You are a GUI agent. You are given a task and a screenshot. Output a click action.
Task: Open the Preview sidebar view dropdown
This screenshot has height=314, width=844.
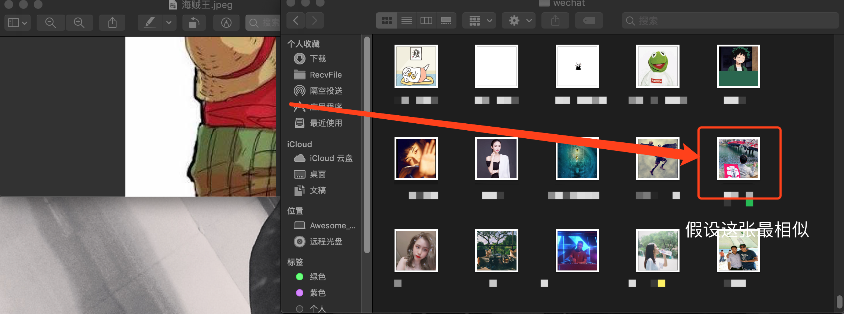[18, 23]
